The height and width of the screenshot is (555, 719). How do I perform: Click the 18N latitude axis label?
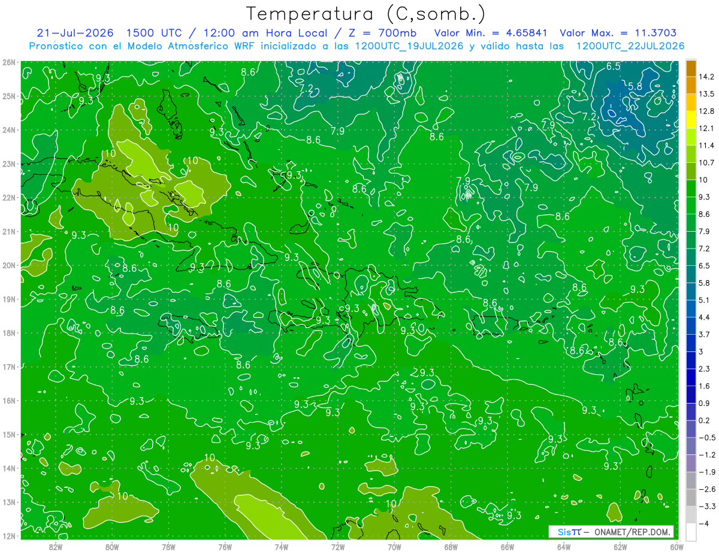click(x=8, y=333)
